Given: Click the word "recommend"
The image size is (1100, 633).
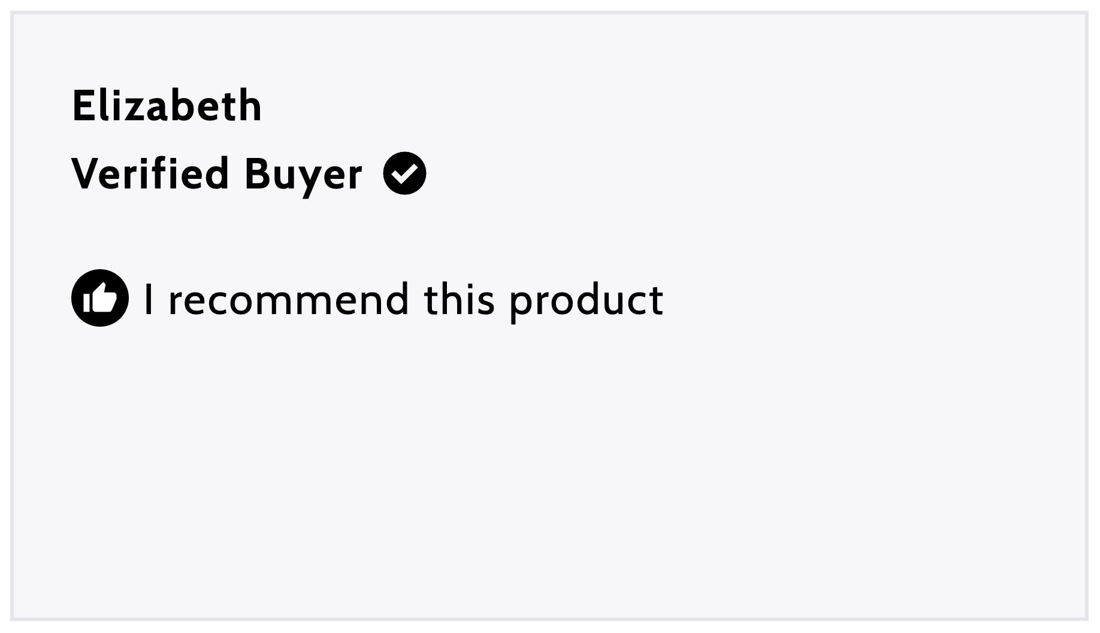Looking at the screenshot, I should coord(289,299).
